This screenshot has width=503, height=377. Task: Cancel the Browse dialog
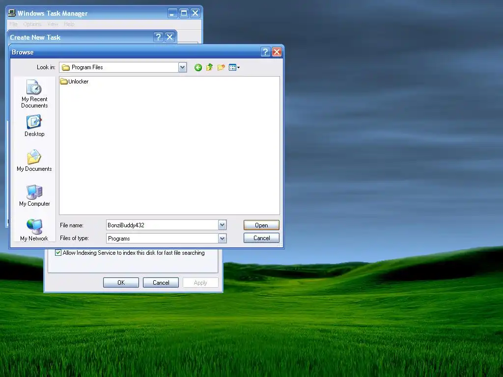pyautogui.click(x=261, y=238)
